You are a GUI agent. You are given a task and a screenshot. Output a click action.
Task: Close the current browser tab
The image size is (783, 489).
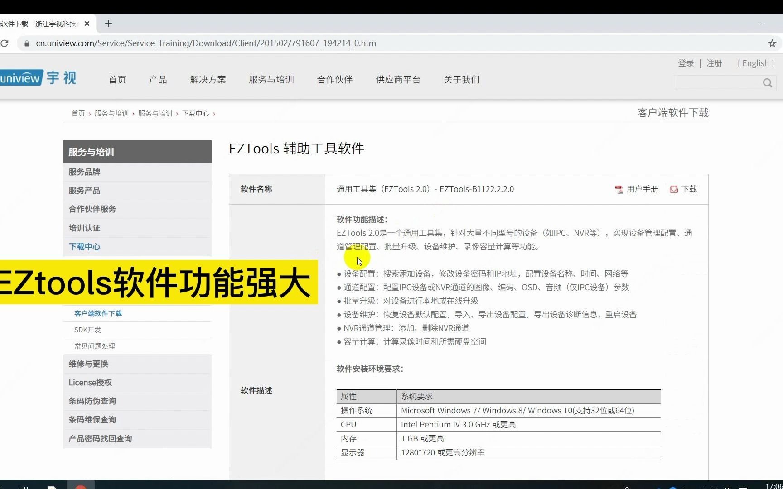pos(87,24)
